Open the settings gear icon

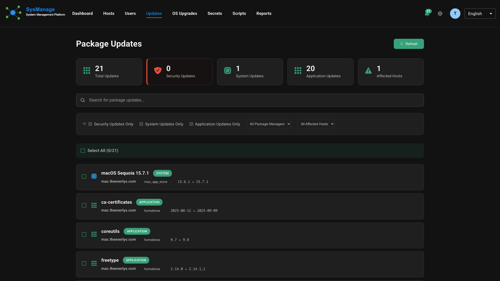pyautogui.click(x=440, y=13)
